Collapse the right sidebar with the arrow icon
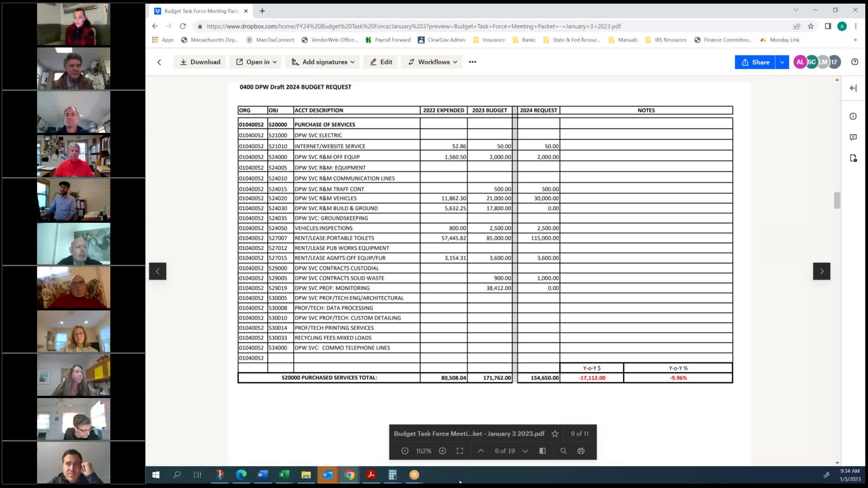This screenshot has width=868, height=488. click(x=854, y=88)
